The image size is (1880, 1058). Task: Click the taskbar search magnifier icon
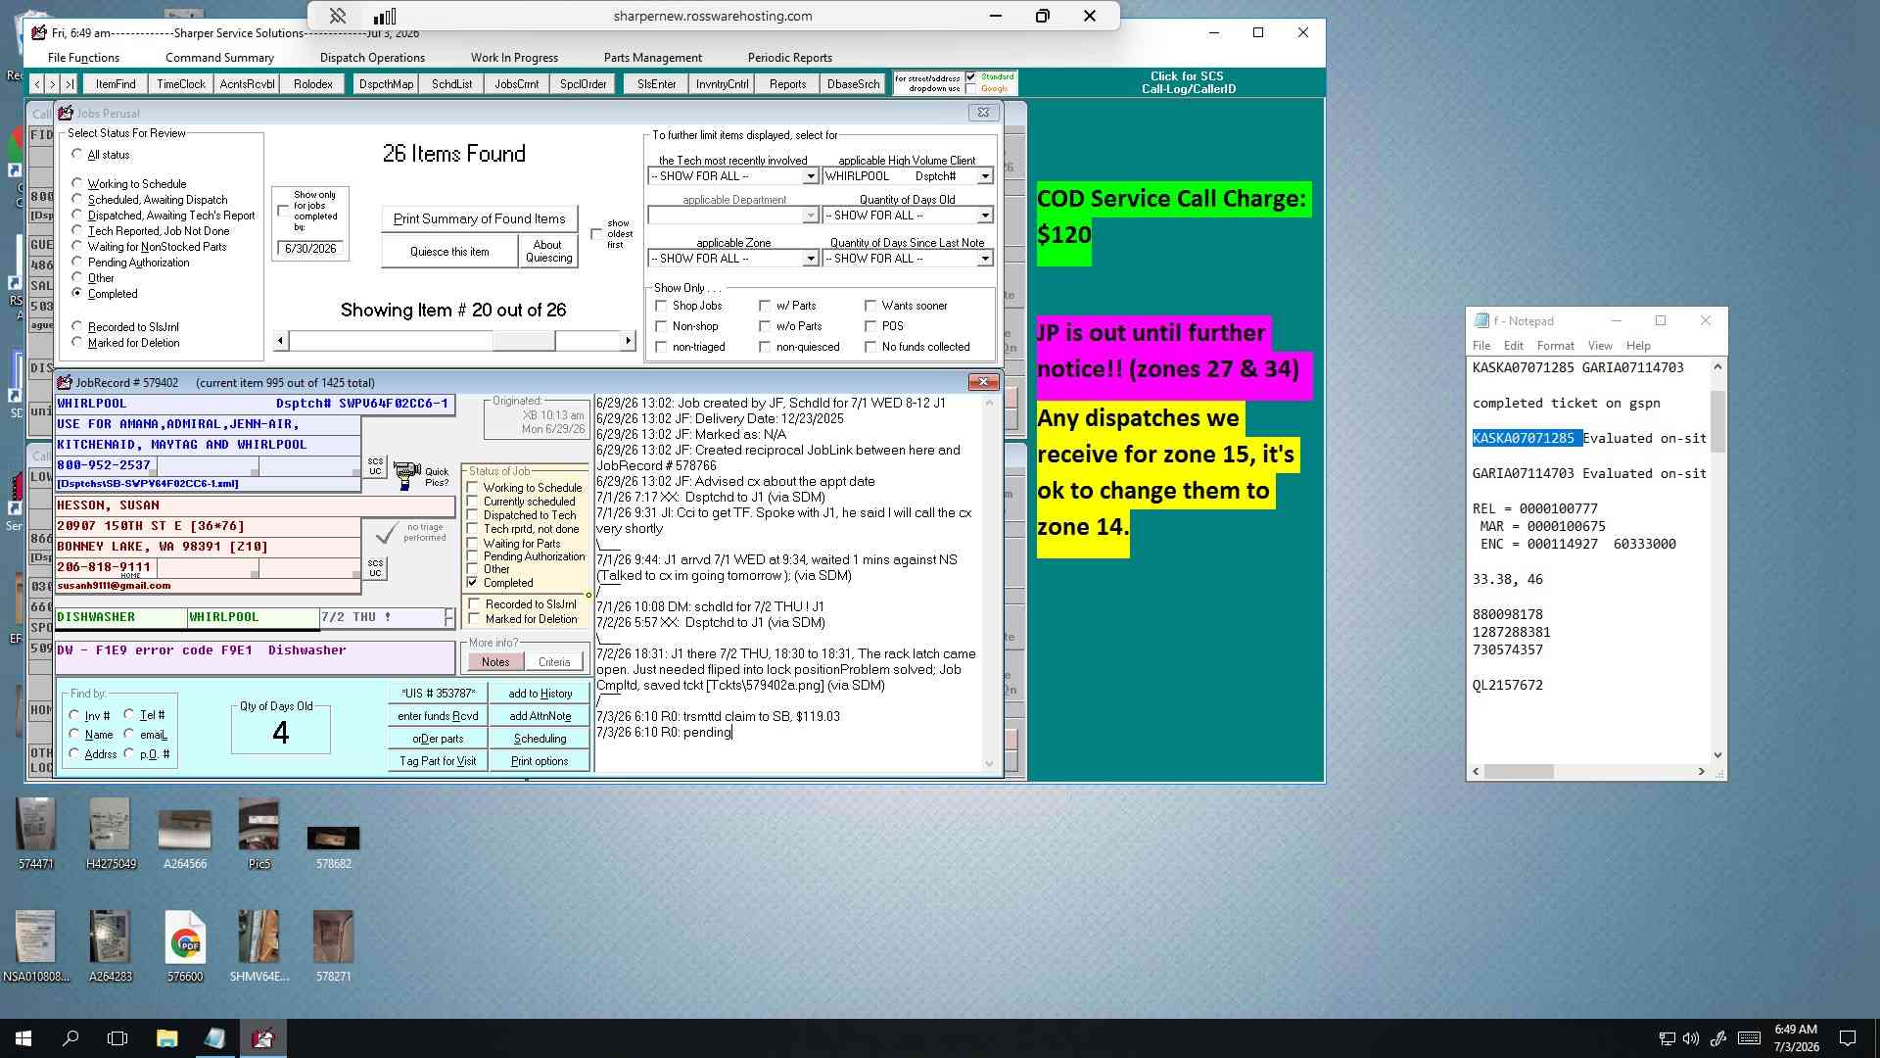(70, 1038)
